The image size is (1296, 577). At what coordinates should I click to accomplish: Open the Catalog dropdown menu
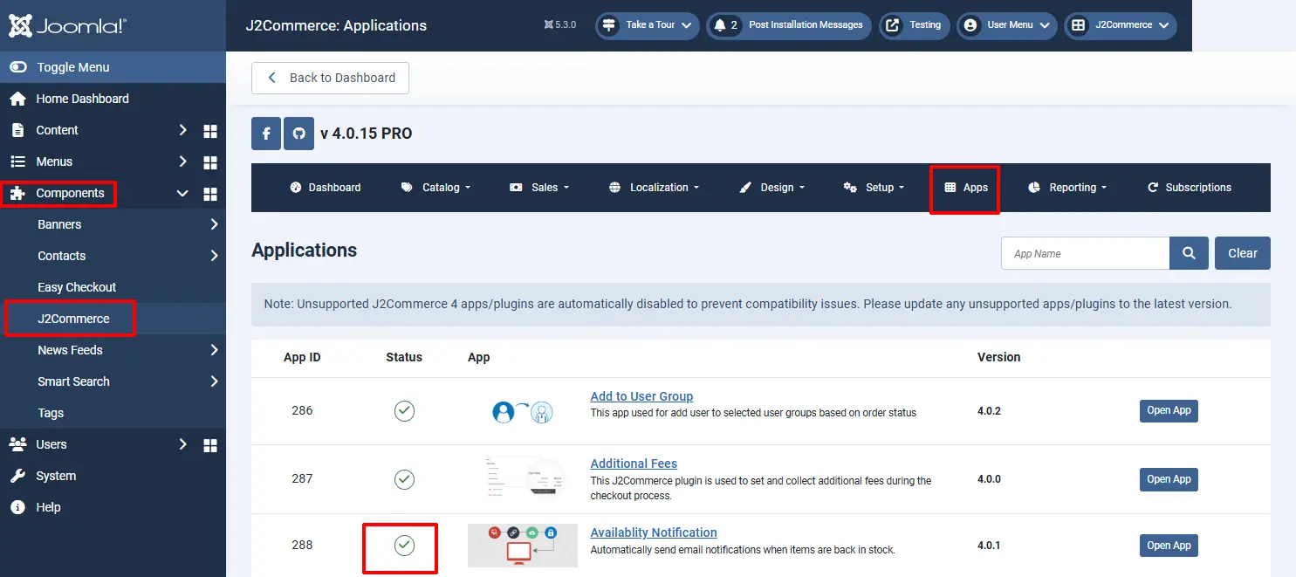(435, 188)
